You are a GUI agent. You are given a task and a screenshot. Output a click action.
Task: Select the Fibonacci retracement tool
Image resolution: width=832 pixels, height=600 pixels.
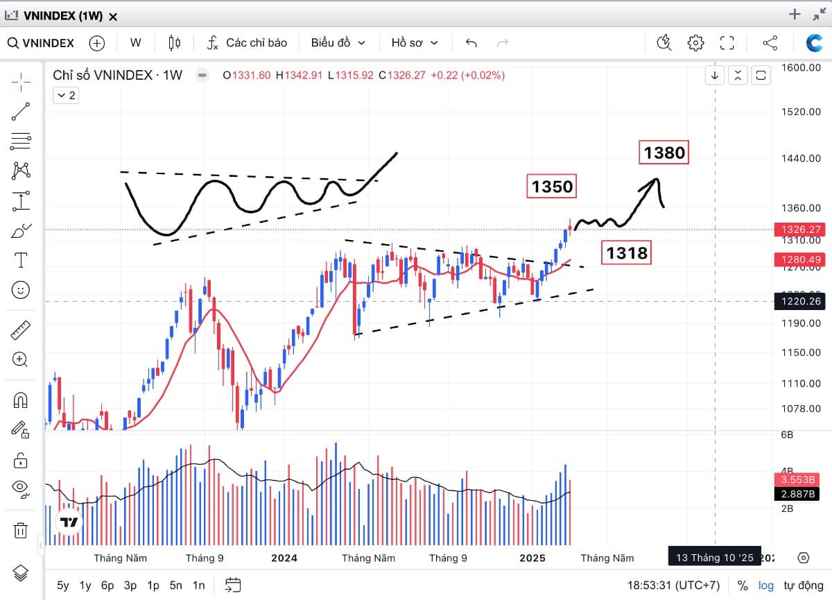tap(21, 141)
